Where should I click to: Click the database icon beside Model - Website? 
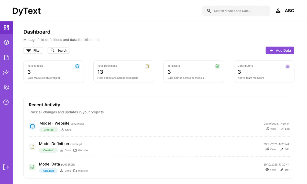pos(32,126)
